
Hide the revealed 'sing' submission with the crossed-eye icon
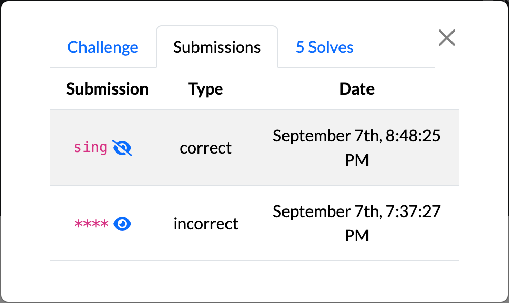pos(122,148)
